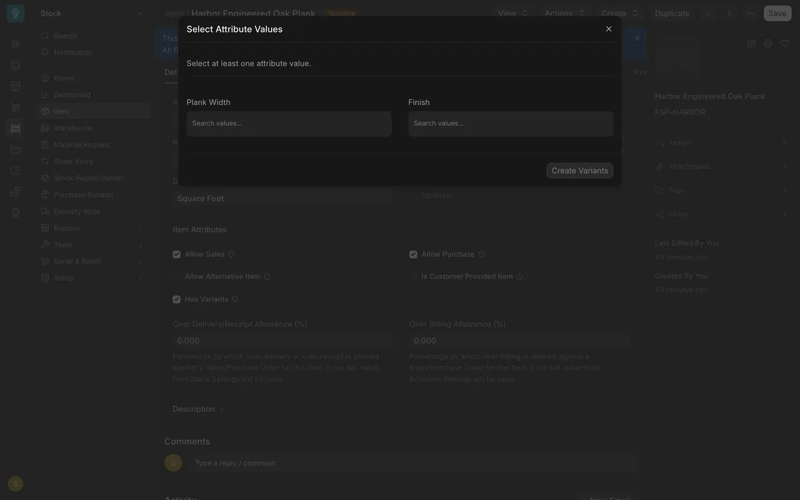Viewport: 800px width, 500px height.
Task: Click the Stock shelves icon in left rail
Action: tap(16, 128)
